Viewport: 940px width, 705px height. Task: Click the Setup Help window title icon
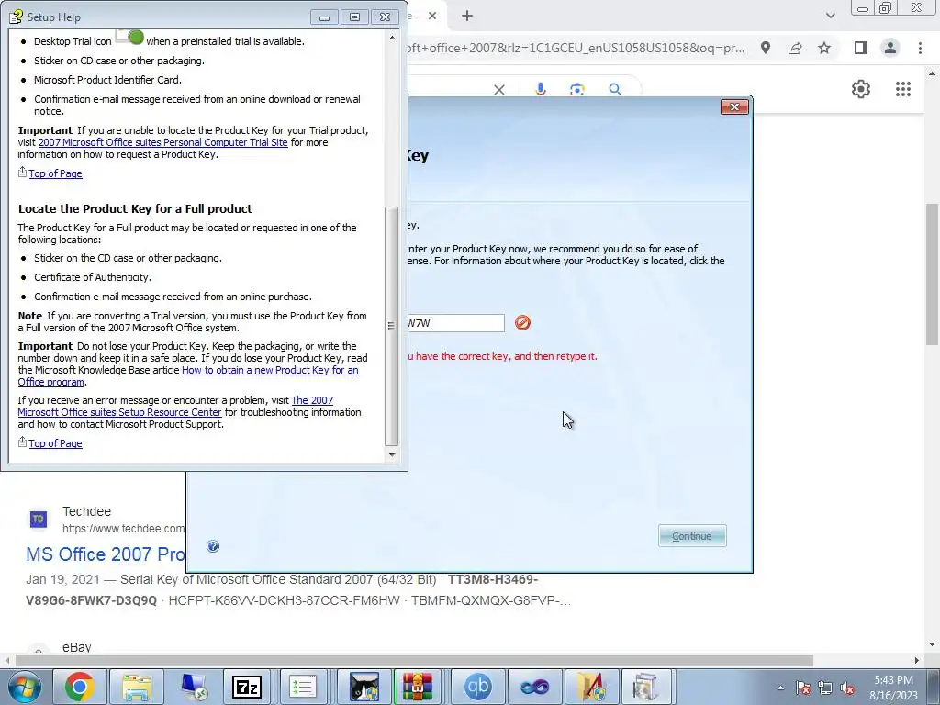(x=16, y=17)
